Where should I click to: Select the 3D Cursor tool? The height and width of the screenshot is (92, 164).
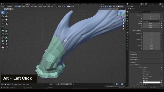(6, 13)
